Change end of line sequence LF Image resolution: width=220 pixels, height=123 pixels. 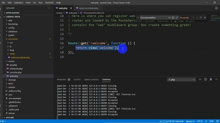coord(206,121)
